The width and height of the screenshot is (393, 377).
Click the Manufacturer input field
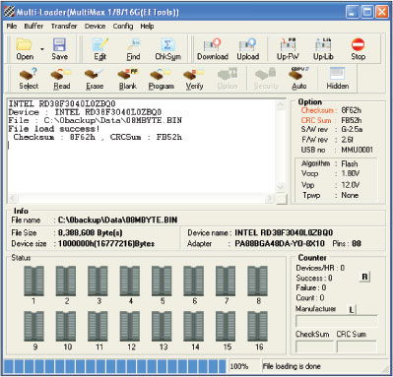tap(337, 321)
